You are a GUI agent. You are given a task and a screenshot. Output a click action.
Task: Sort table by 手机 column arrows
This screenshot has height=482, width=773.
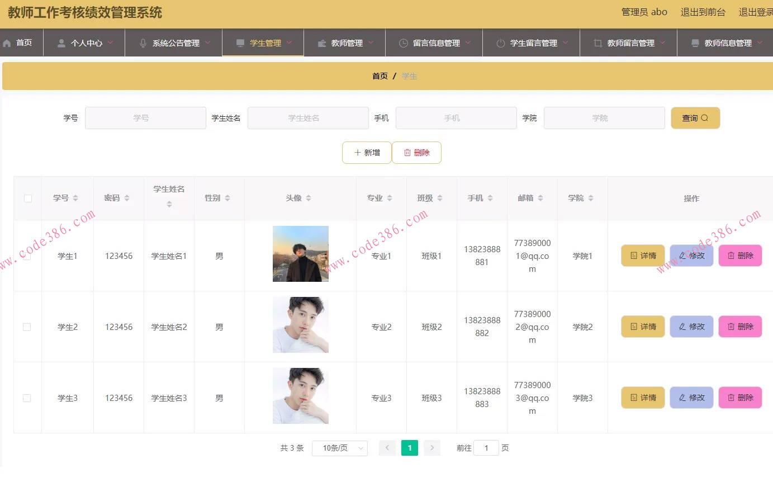(490, 199)
